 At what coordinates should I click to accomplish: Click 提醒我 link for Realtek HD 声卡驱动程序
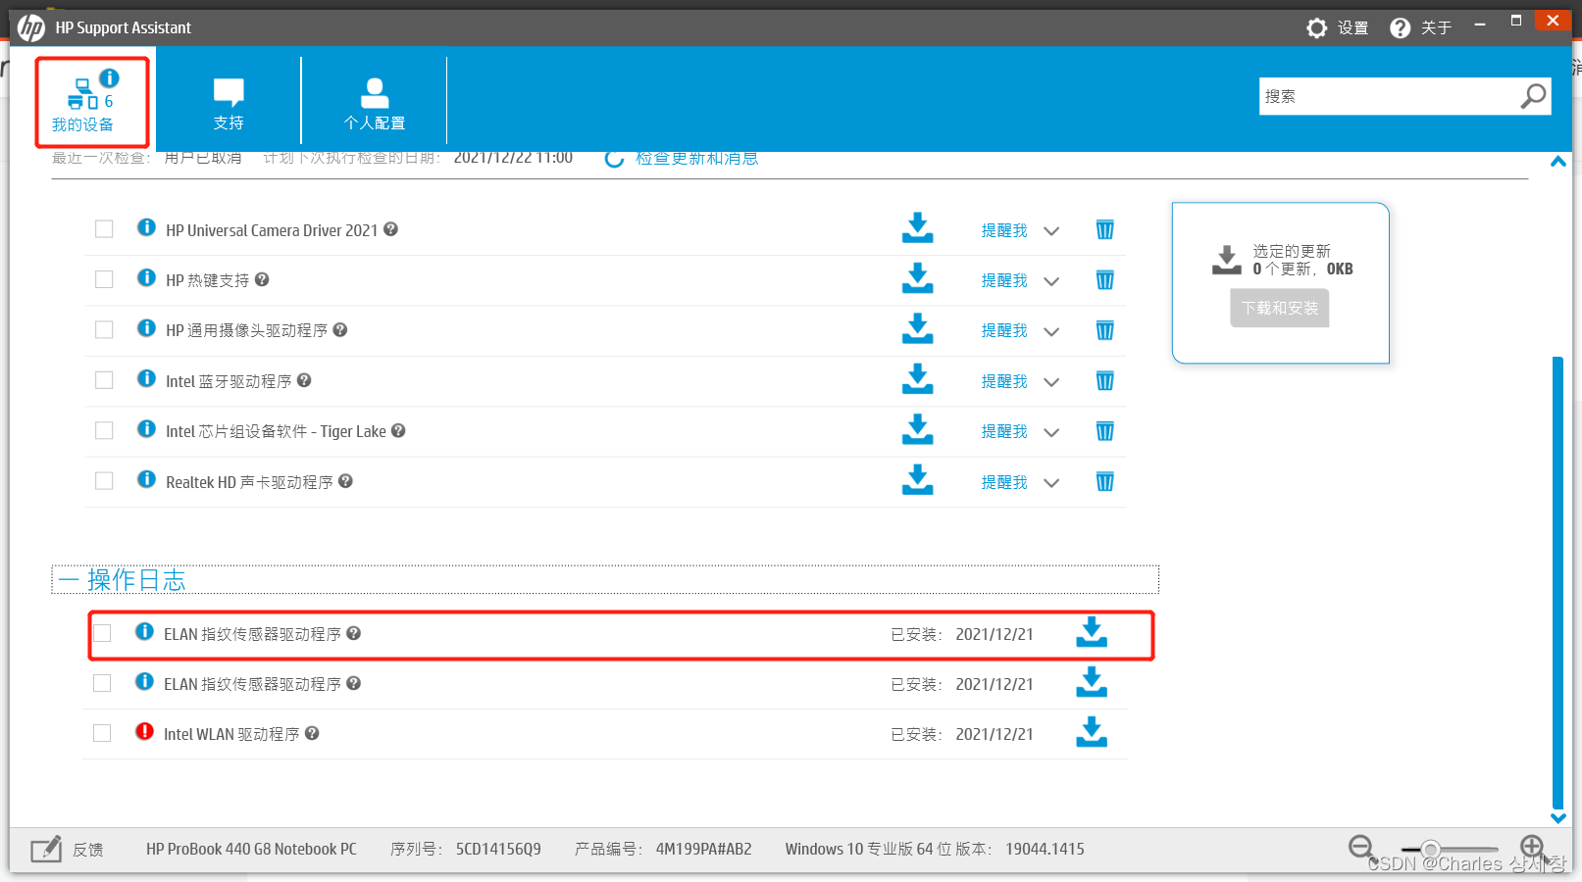point(1004,482)
